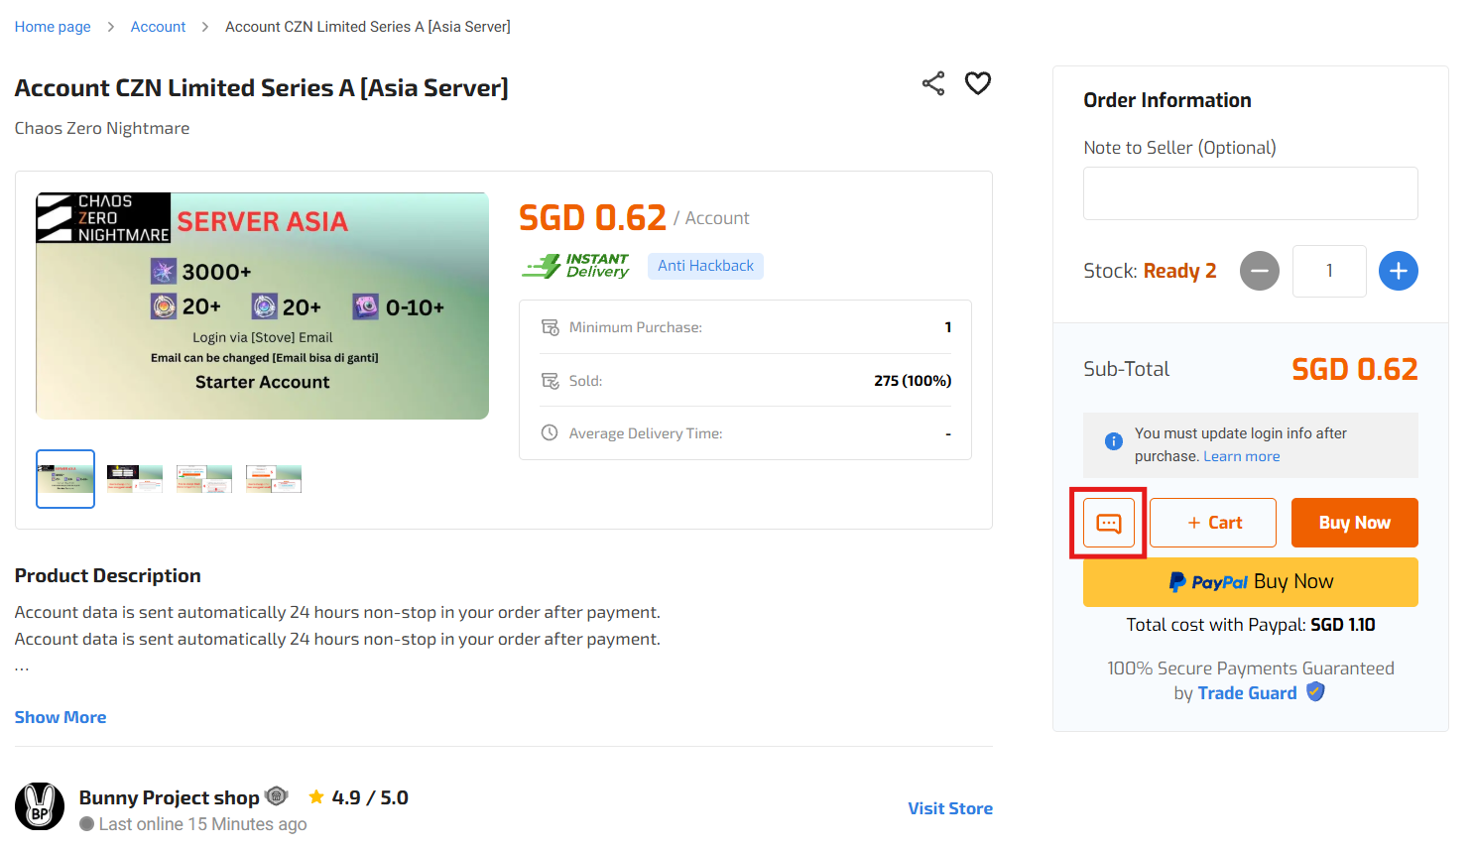Go to Home page breadcrumb
This screenshot has width=1473, height=849.
(x=53, y=27)
